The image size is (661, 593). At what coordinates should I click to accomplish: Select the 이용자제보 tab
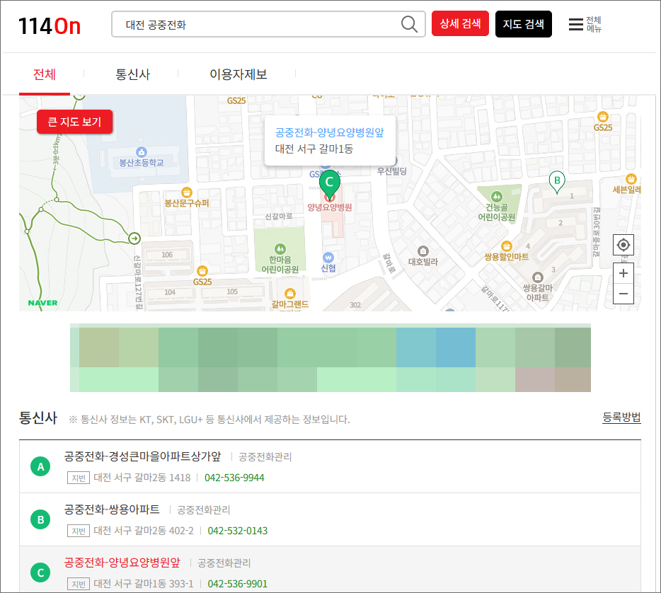[238, 74]
